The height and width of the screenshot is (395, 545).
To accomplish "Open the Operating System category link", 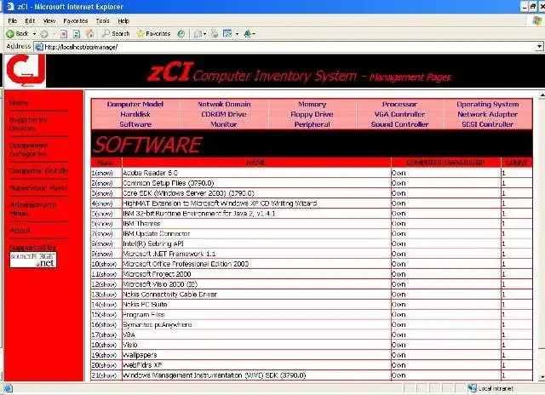I will click(x=488, y=104).
